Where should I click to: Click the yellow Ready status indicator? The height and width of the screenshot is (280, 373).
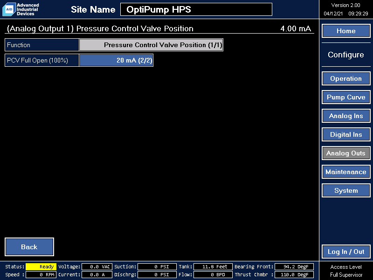pos(41,266)
